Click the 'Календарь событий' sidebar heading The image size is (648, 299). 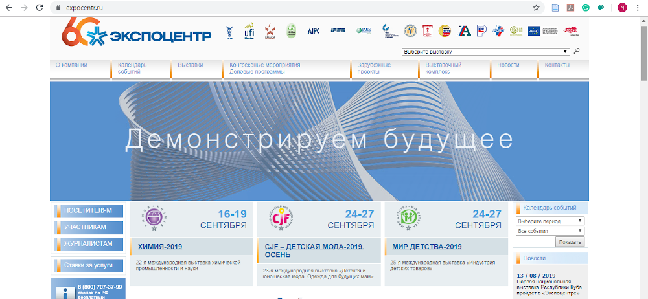(x=550, y=208)
